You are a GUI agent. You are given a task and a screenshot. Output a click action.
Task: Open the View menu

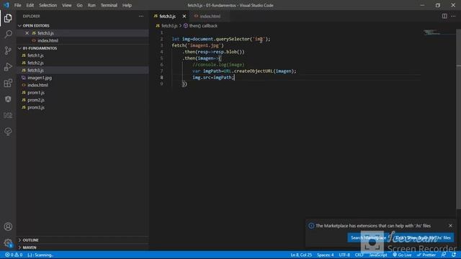tap(67, 5)
